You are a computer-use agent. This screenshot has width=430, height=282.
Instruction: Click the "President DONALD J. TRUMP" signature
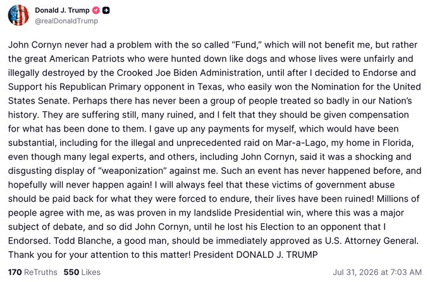click(255, 255)
